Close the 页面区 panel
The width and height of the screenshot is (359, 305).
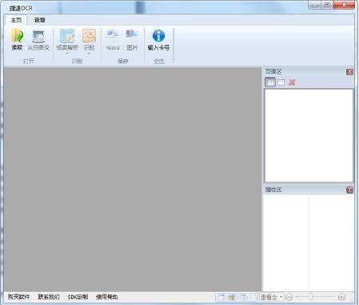click(x=349, y=72)
